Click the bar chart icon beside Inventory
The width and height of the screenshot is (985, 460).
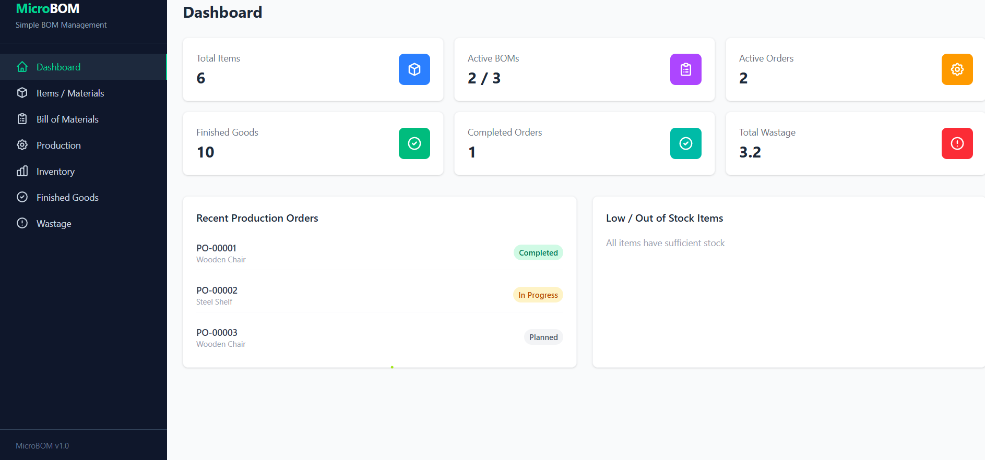22,171
